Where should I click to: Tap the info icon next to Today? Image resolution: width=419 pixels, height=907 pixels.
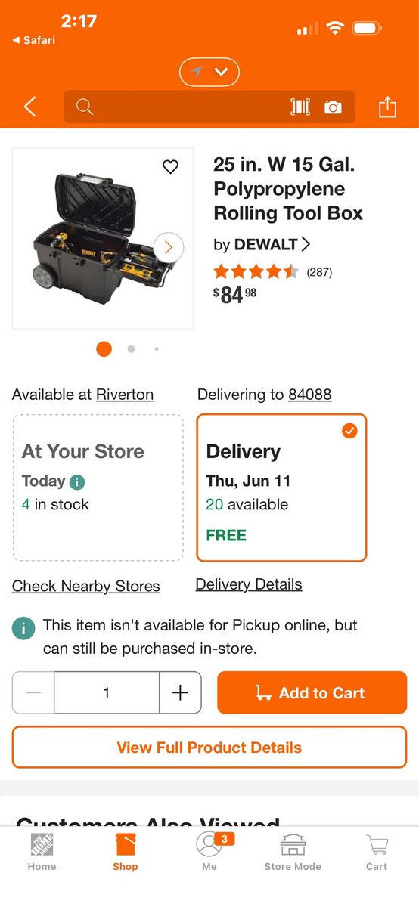(x=77, y=482)
